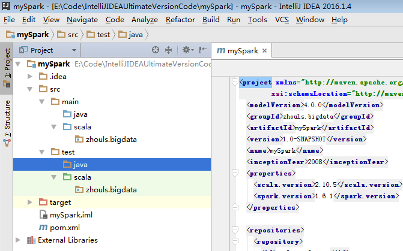Select the .idea folder row
The image size is (403, 251).
112,77
